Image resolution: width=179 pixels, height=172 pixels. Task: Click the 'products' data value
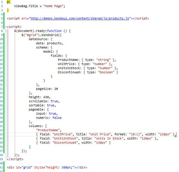55,44
